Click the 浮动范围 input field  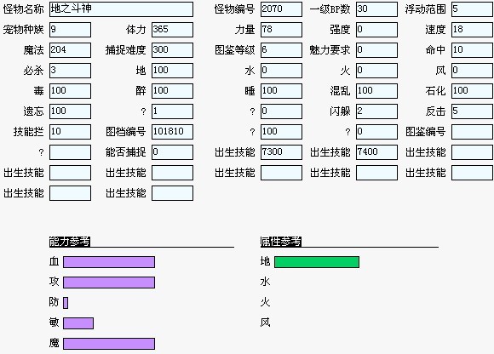pos(472,9)
